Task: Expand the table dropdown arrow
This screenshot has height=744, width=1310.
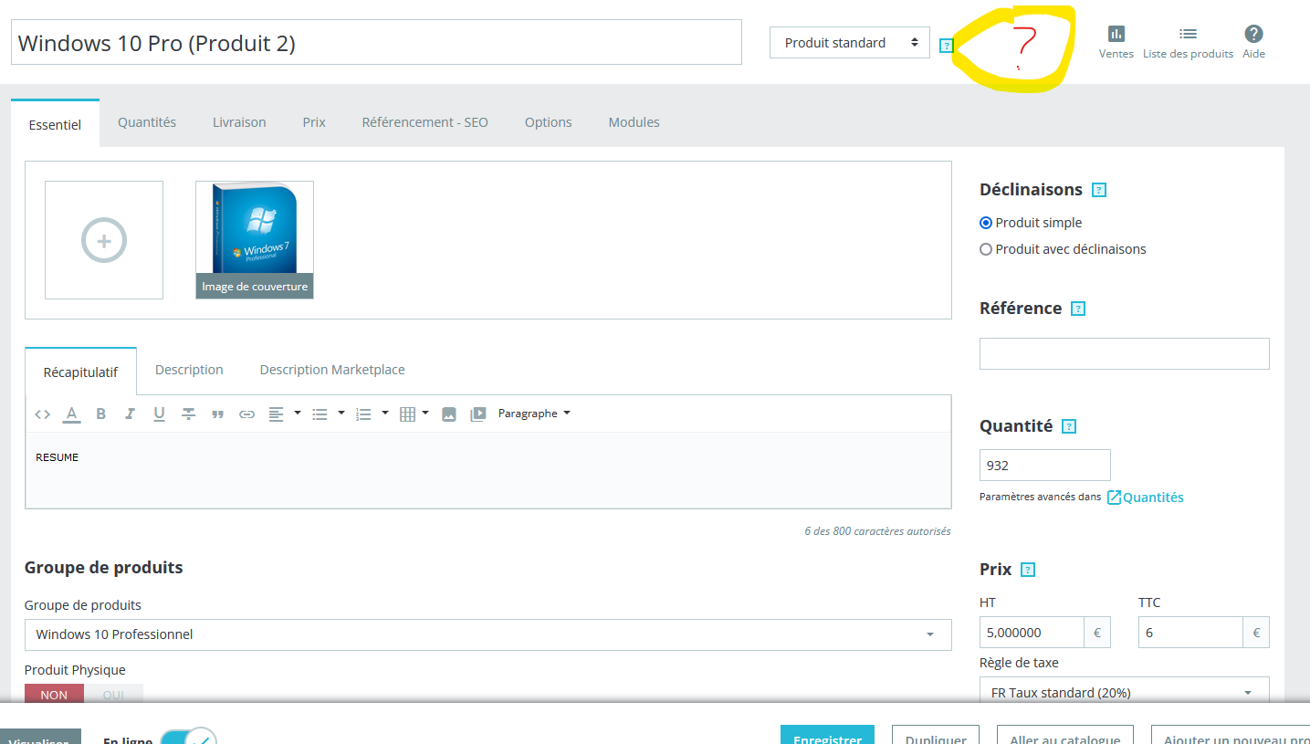Action: click(x=425, y=414)
